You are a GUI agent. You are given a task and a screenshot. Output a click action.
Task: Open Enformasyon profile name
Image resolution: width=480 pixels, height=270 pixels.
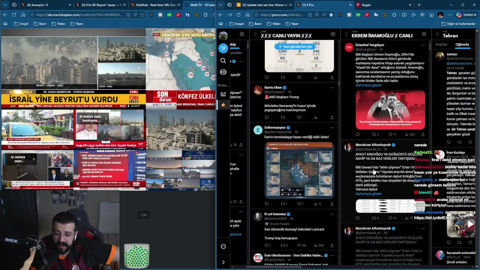(275, 127)
